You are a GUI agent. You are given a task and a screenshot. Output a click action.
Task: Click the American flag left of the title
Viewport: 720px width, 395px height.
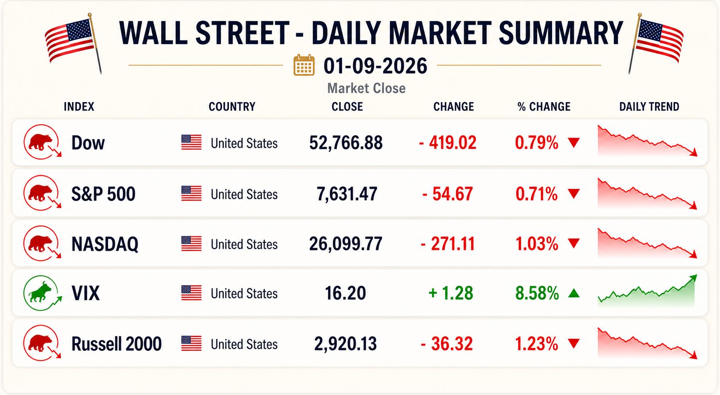click(74, 43)
